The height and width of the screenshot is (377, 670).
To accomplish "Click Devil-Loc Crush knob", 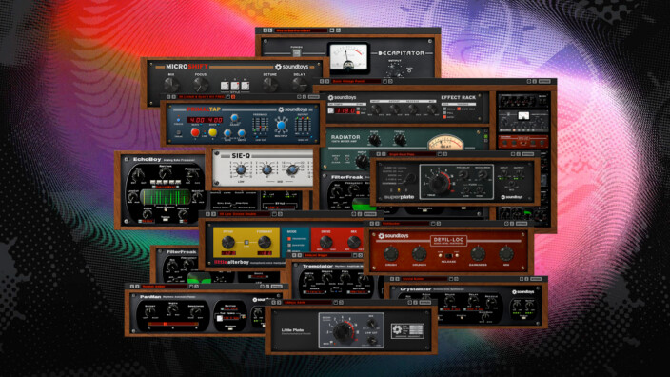I will click(391, 254).
